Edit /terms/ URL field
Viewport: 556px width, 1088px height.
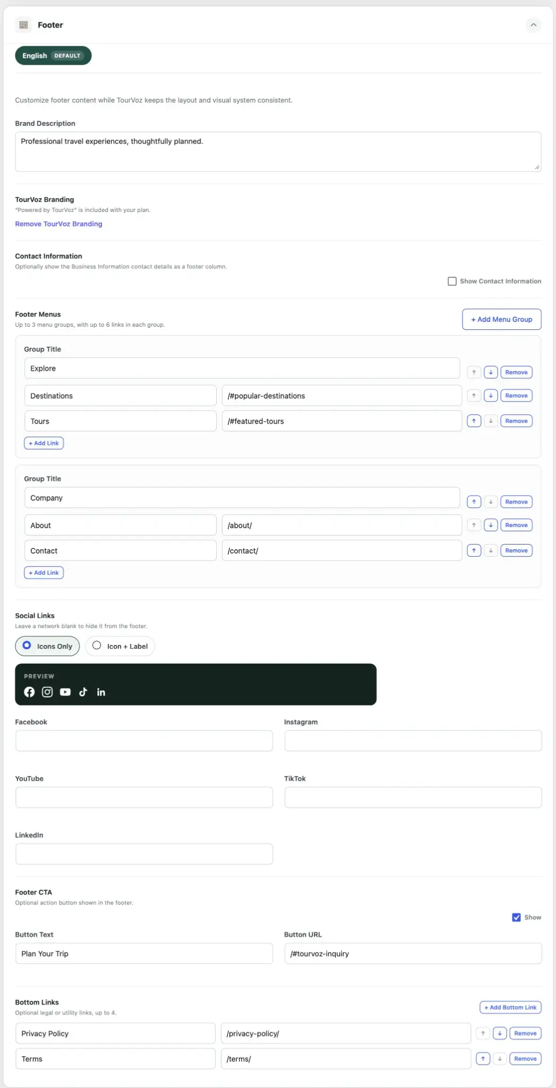346,1059
